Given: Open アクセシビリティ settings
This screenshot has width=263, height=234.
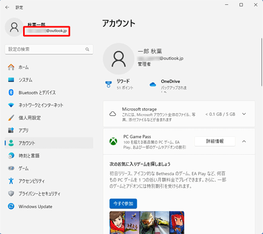Looking at the screenshot, I should tap(49, 181).
